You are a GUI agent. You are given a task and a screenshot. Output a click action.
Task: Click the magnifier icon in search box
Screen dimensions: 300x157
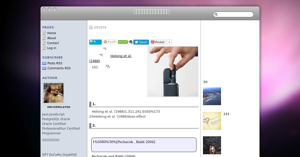[x=216, y=14]
